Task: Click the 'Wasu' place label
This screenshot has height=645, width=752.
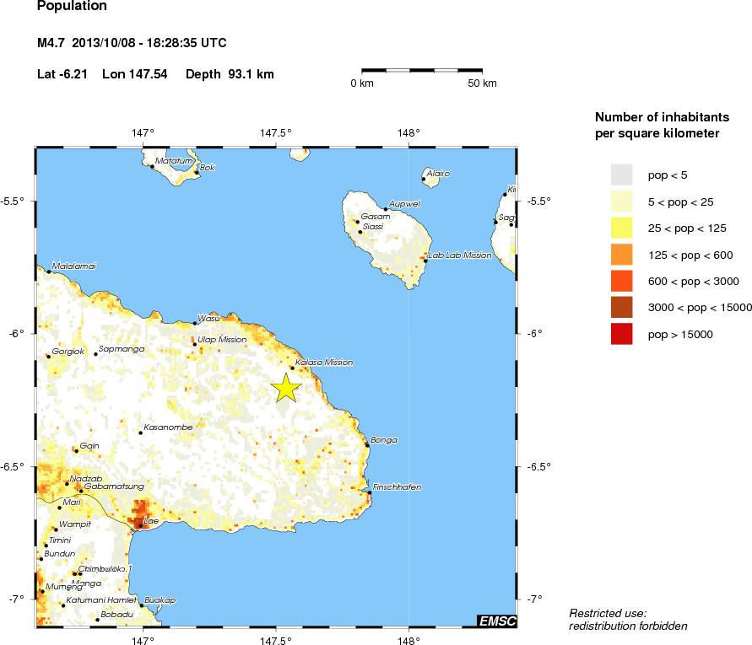Action: click(x=208, y=318)
